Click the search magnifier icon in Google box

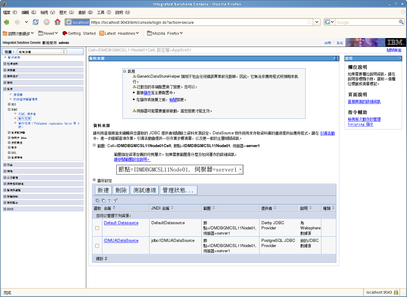point(401,22)
